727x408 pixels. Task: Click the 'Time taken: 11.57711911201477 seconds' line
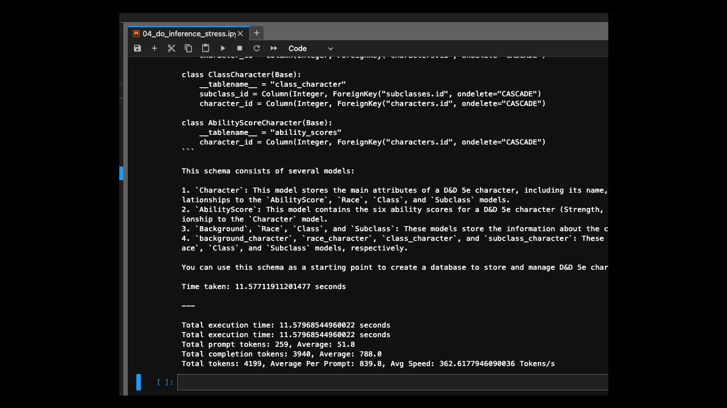click(x=264, y=287)
